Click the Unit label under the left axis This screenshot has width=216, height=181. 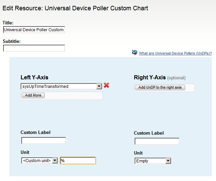pos(25,152)
